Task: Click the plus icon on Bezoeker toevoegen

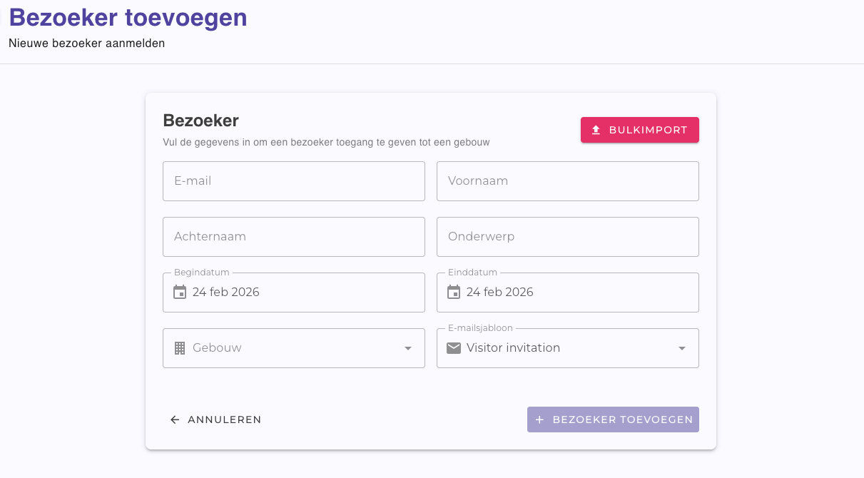Action: coord(540,419)
